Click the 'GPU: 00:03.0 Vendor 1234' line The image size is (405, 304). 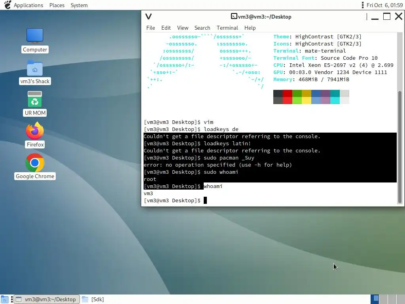[x=330, y=72]
